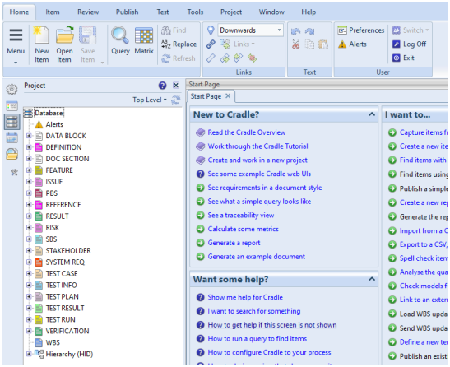
Task: Close the Start Page tab
Action: (228, 96)
